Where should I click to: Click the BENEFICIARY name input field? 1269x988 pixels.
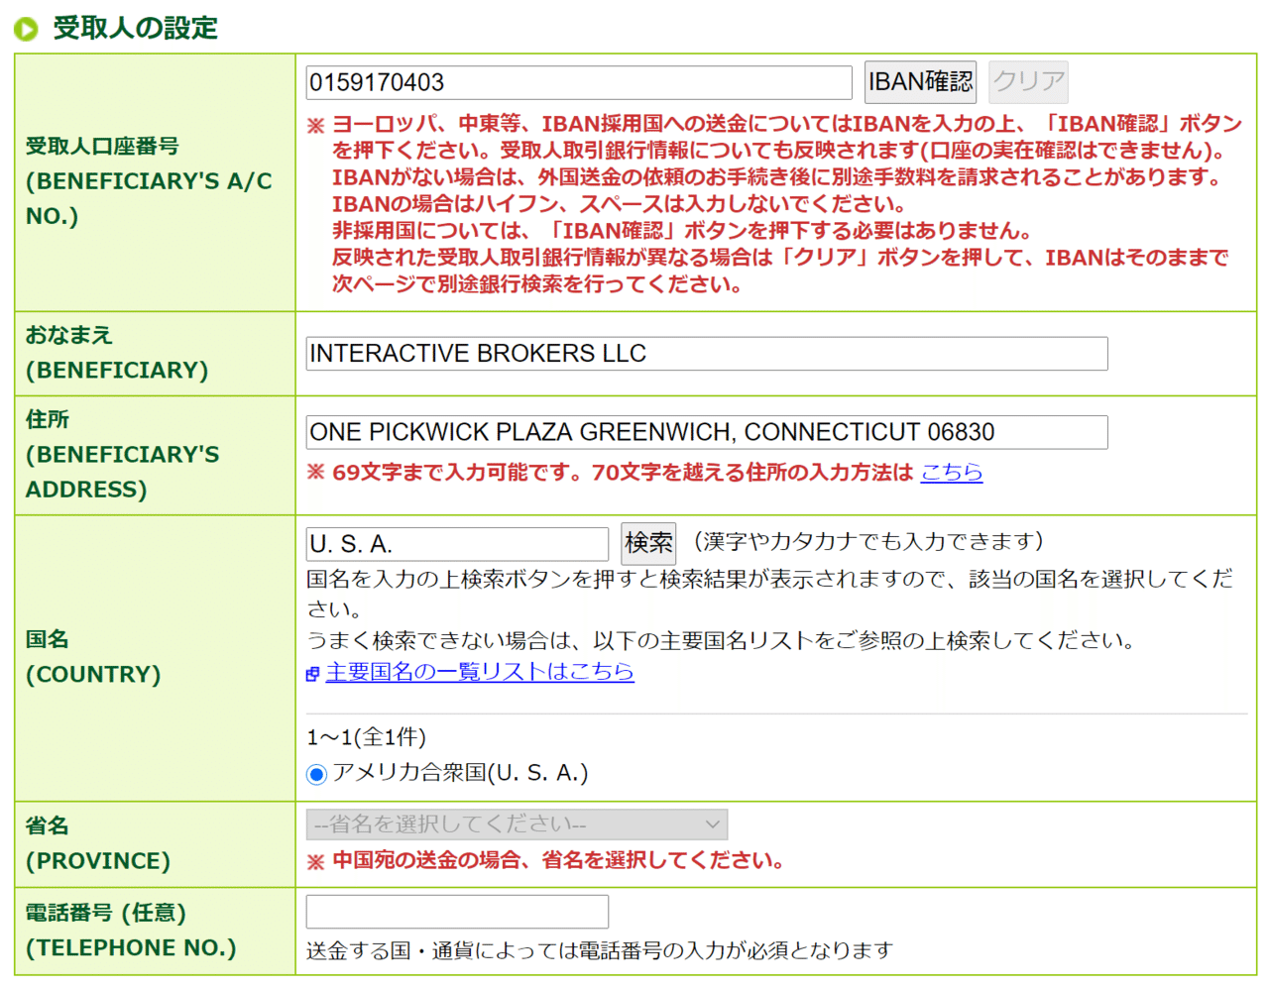tap(707, 354)
